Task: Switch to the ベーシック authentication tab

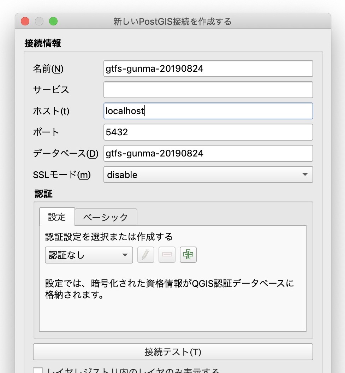Action: pos(106,217)
